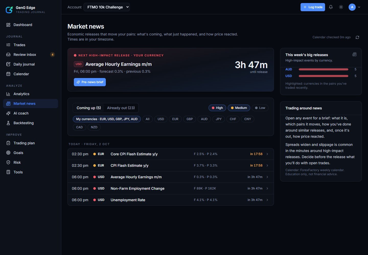The height and width of the screenshot is (255, 368).
Task: Filter events by EUR chip
Action: [175, 119]
